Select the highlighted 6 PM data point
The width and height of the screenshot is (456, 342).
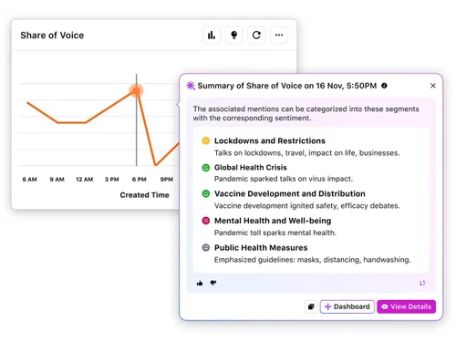click(136, 90)
